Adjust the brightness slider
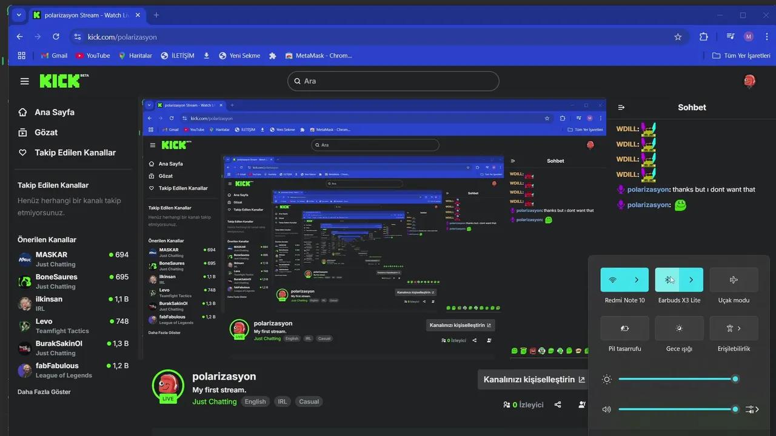Screen dimensions: 776x436 677,379
